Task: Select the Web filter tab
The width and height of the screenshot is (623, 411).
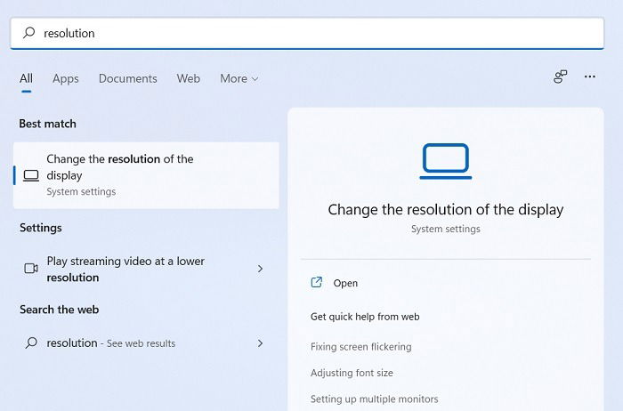Action: click(x=189, y=78)
